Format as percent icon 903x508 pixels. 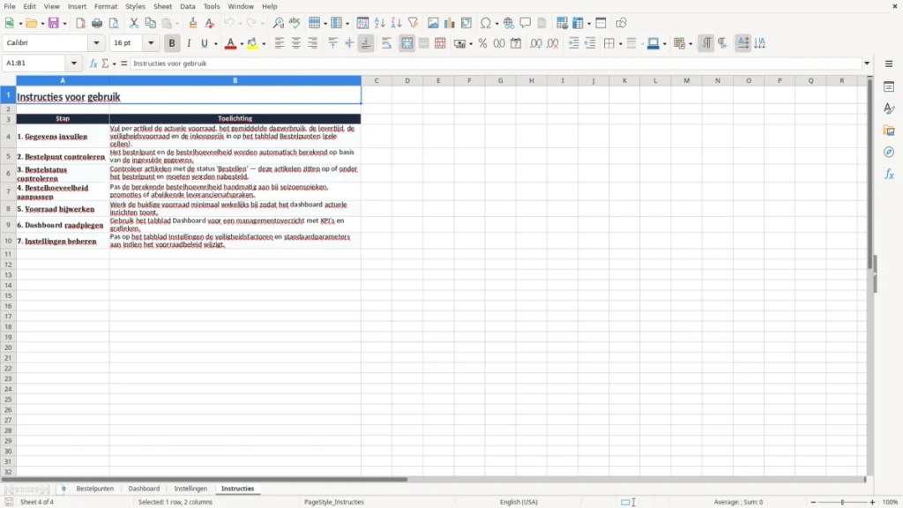click(482, 43)
